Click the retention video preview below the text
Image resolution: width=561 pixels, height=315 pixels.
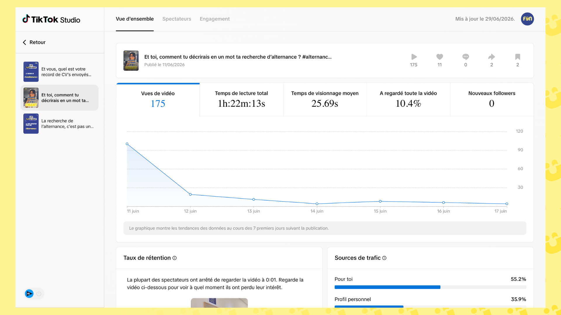(x=219, y=303)
